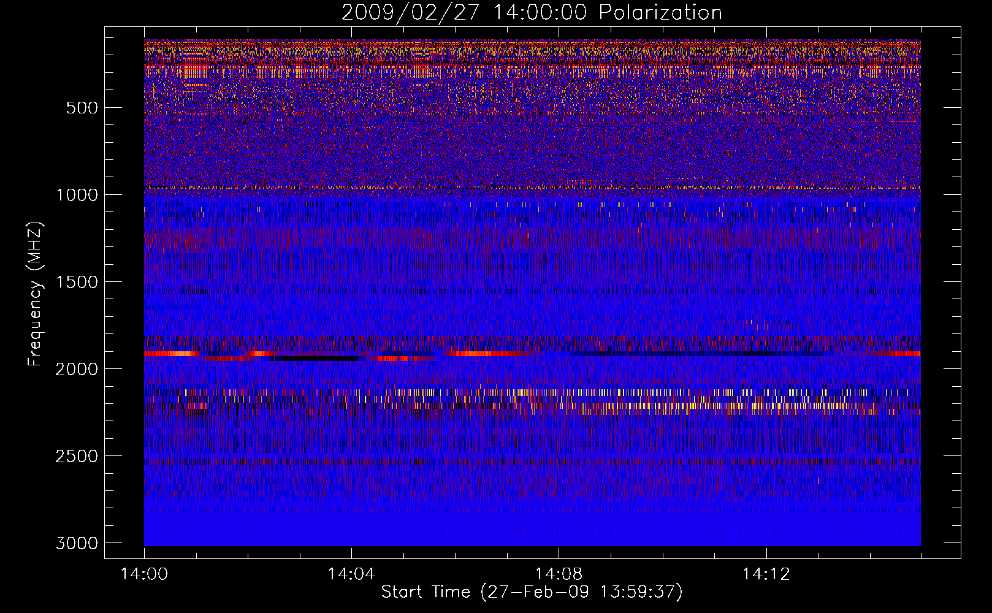Select the 2500 frequency tick label

(77, 456)
